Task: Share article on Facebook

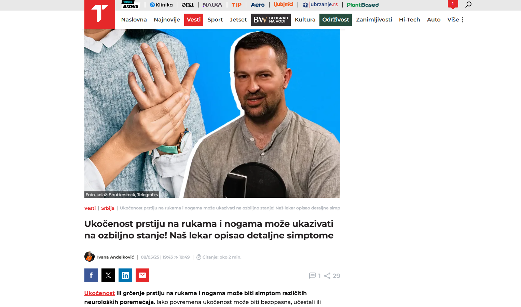Action: point(91,275)
